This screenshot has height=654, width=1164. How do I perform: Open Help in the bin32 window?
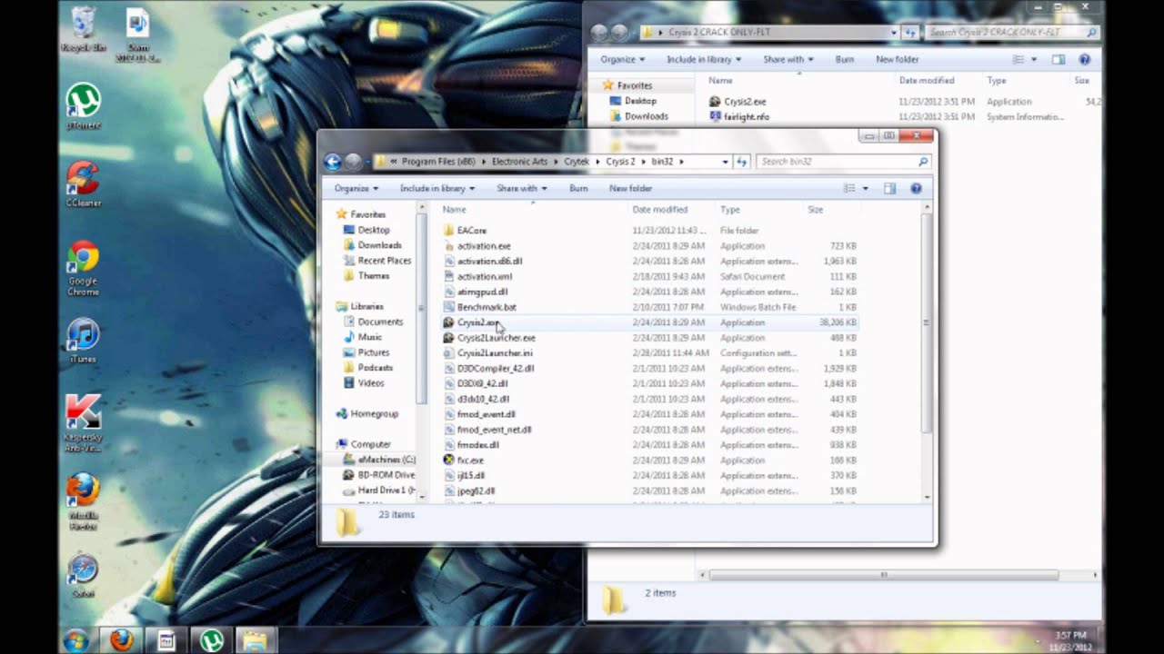[916, 188]
